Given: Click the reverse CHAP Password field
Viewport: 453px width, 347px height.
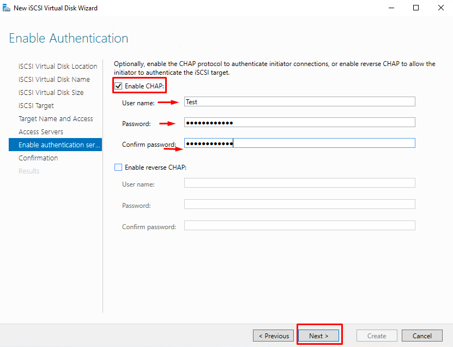Looking at the screenshot, I should click(x=300, y=204).
